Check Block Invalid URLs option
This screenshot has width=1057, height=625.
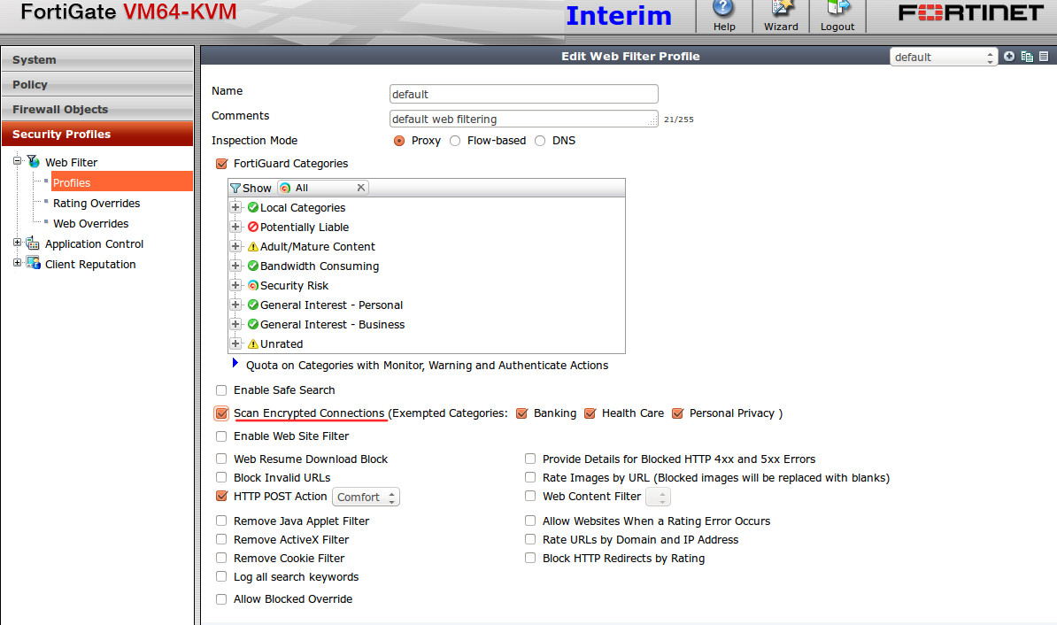pos(221,477)
